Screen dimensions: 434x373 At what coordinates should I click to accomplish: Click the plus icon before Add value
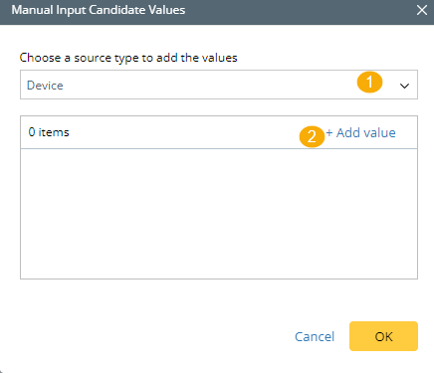click(x=329, y=132)
